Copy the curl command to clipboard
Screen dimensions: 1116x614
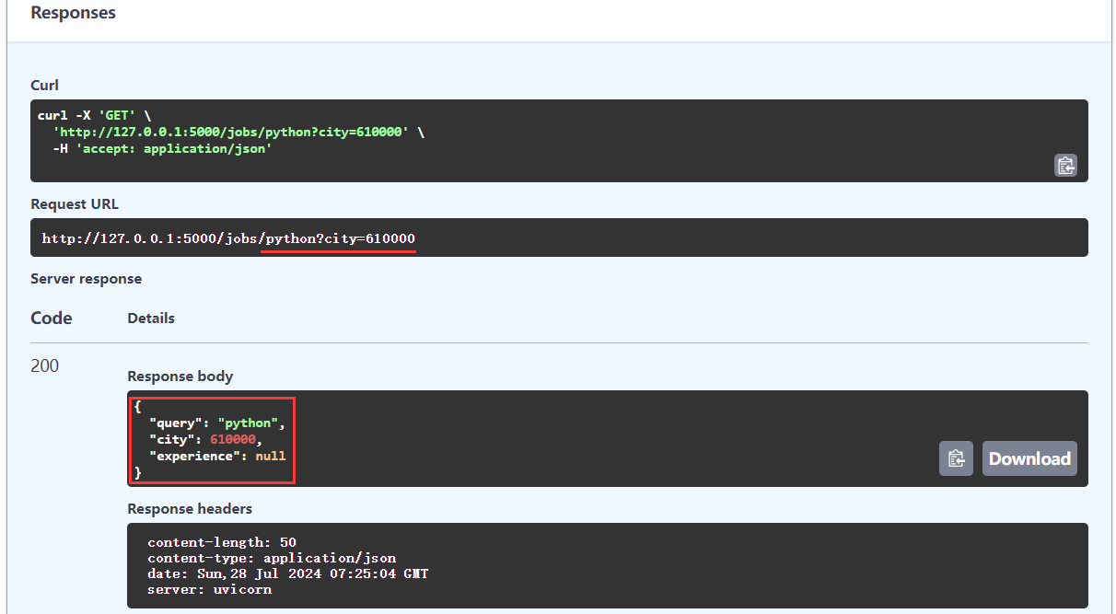1065,166
